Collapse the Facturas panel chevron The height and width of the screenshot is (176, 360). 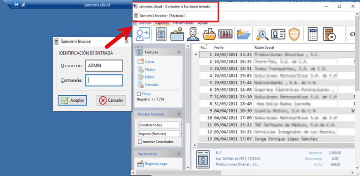[x=179, y=52]
